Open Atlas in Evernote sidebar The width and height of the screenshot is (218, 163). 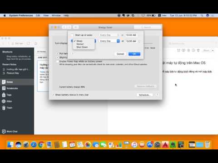(x=17, y=101)
